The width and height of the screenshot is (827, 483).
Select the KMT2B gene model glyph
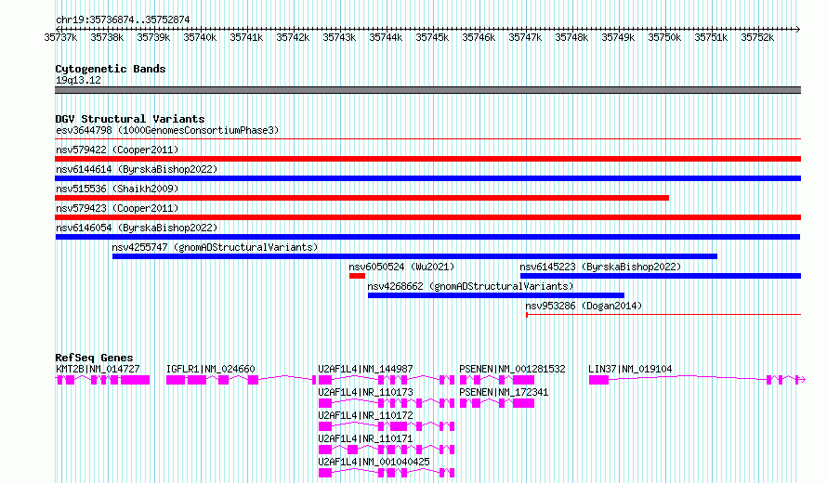(102, 380)
